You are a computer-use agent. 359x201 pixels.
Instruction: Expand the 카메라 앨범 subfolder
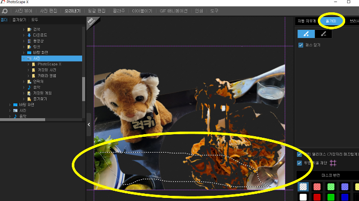pos(28,76)
